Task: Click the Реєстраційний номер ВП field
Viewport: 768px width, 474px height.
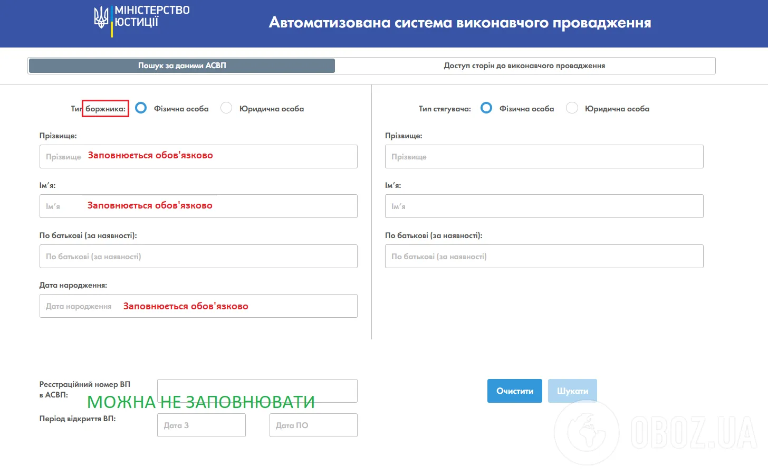Action: [257, 391]
